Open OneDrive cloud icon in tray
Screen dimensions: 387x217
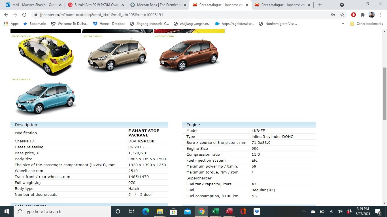313,211
